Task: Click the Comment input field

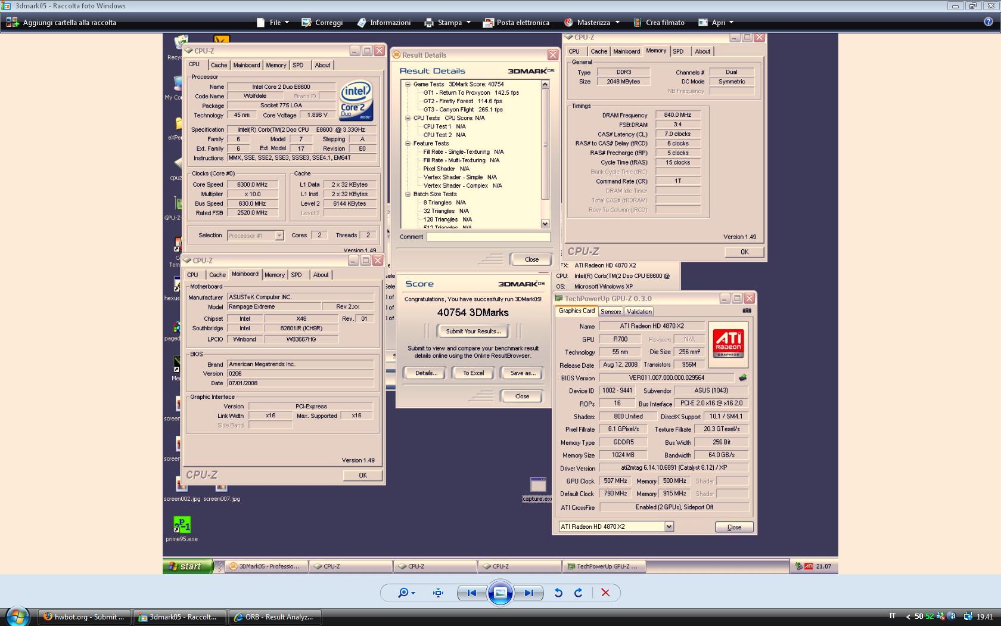Action: click(488, 237)
